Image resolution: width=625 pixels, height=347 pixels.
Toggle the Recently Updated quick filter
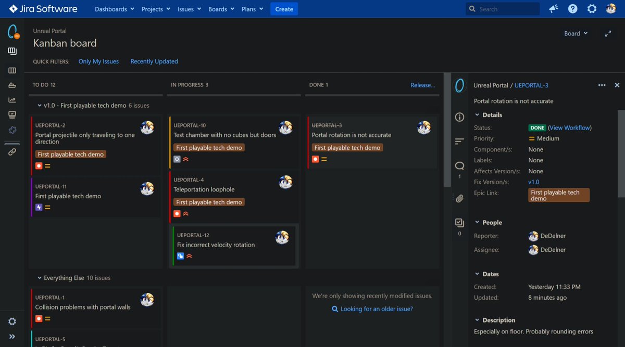(x=154, y=61)
